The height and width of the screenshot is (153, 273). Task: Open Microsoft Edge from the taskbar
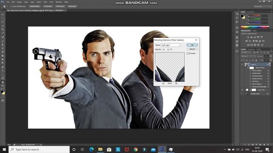[x=91, y=149]
